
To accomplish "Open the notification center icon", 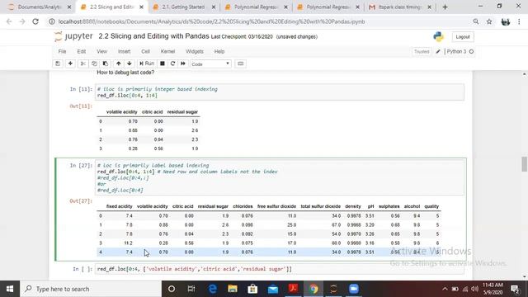I will (x=515, y=289).
